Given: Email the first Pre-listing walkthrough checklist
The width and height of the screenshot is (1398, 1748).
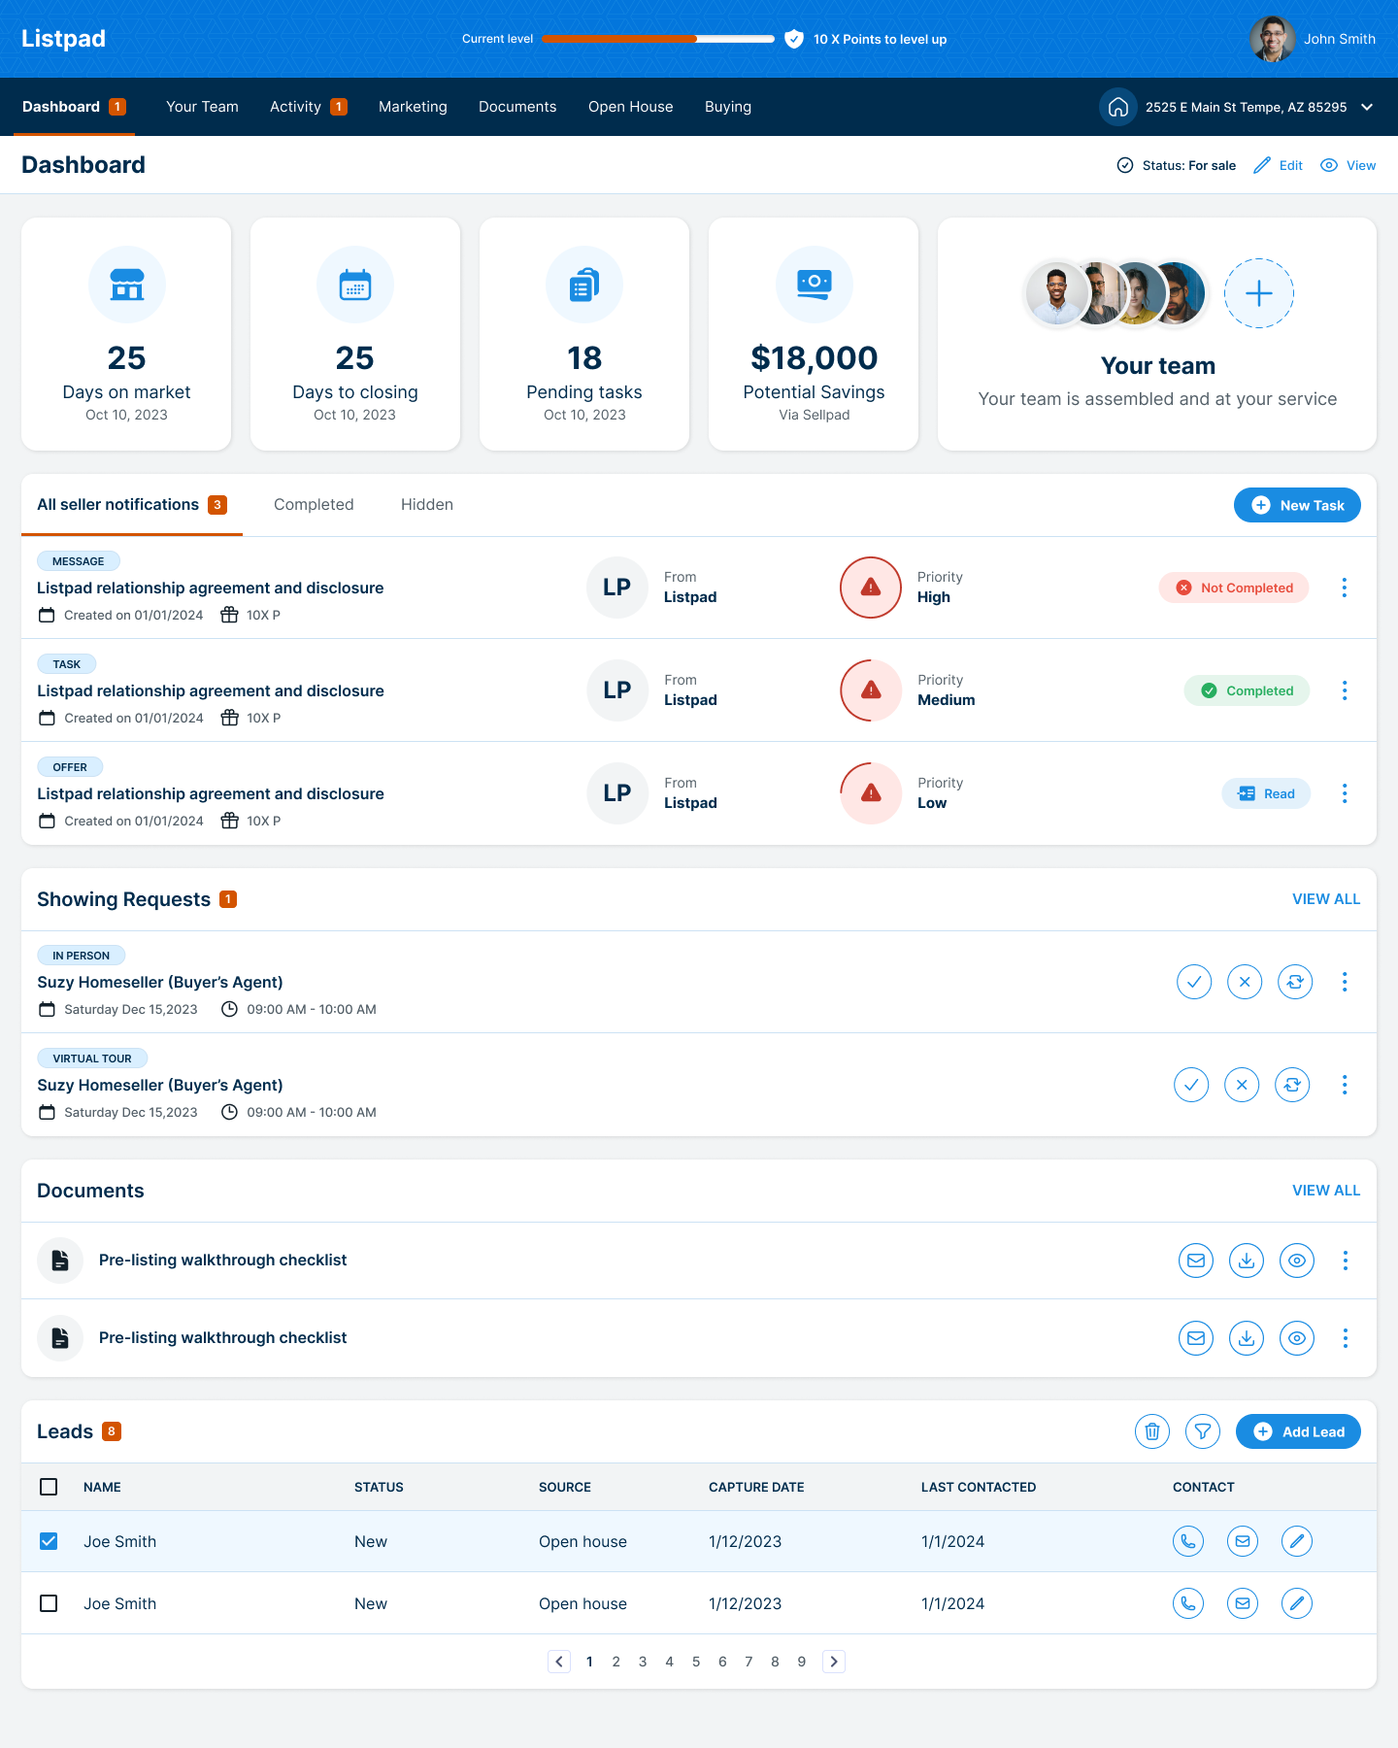Looking at the screenshot, I should coord(1196,1261).
